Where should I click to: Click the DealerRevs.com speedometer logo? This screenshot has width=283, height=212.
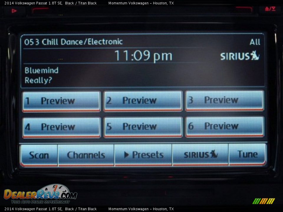coord(40,194)
